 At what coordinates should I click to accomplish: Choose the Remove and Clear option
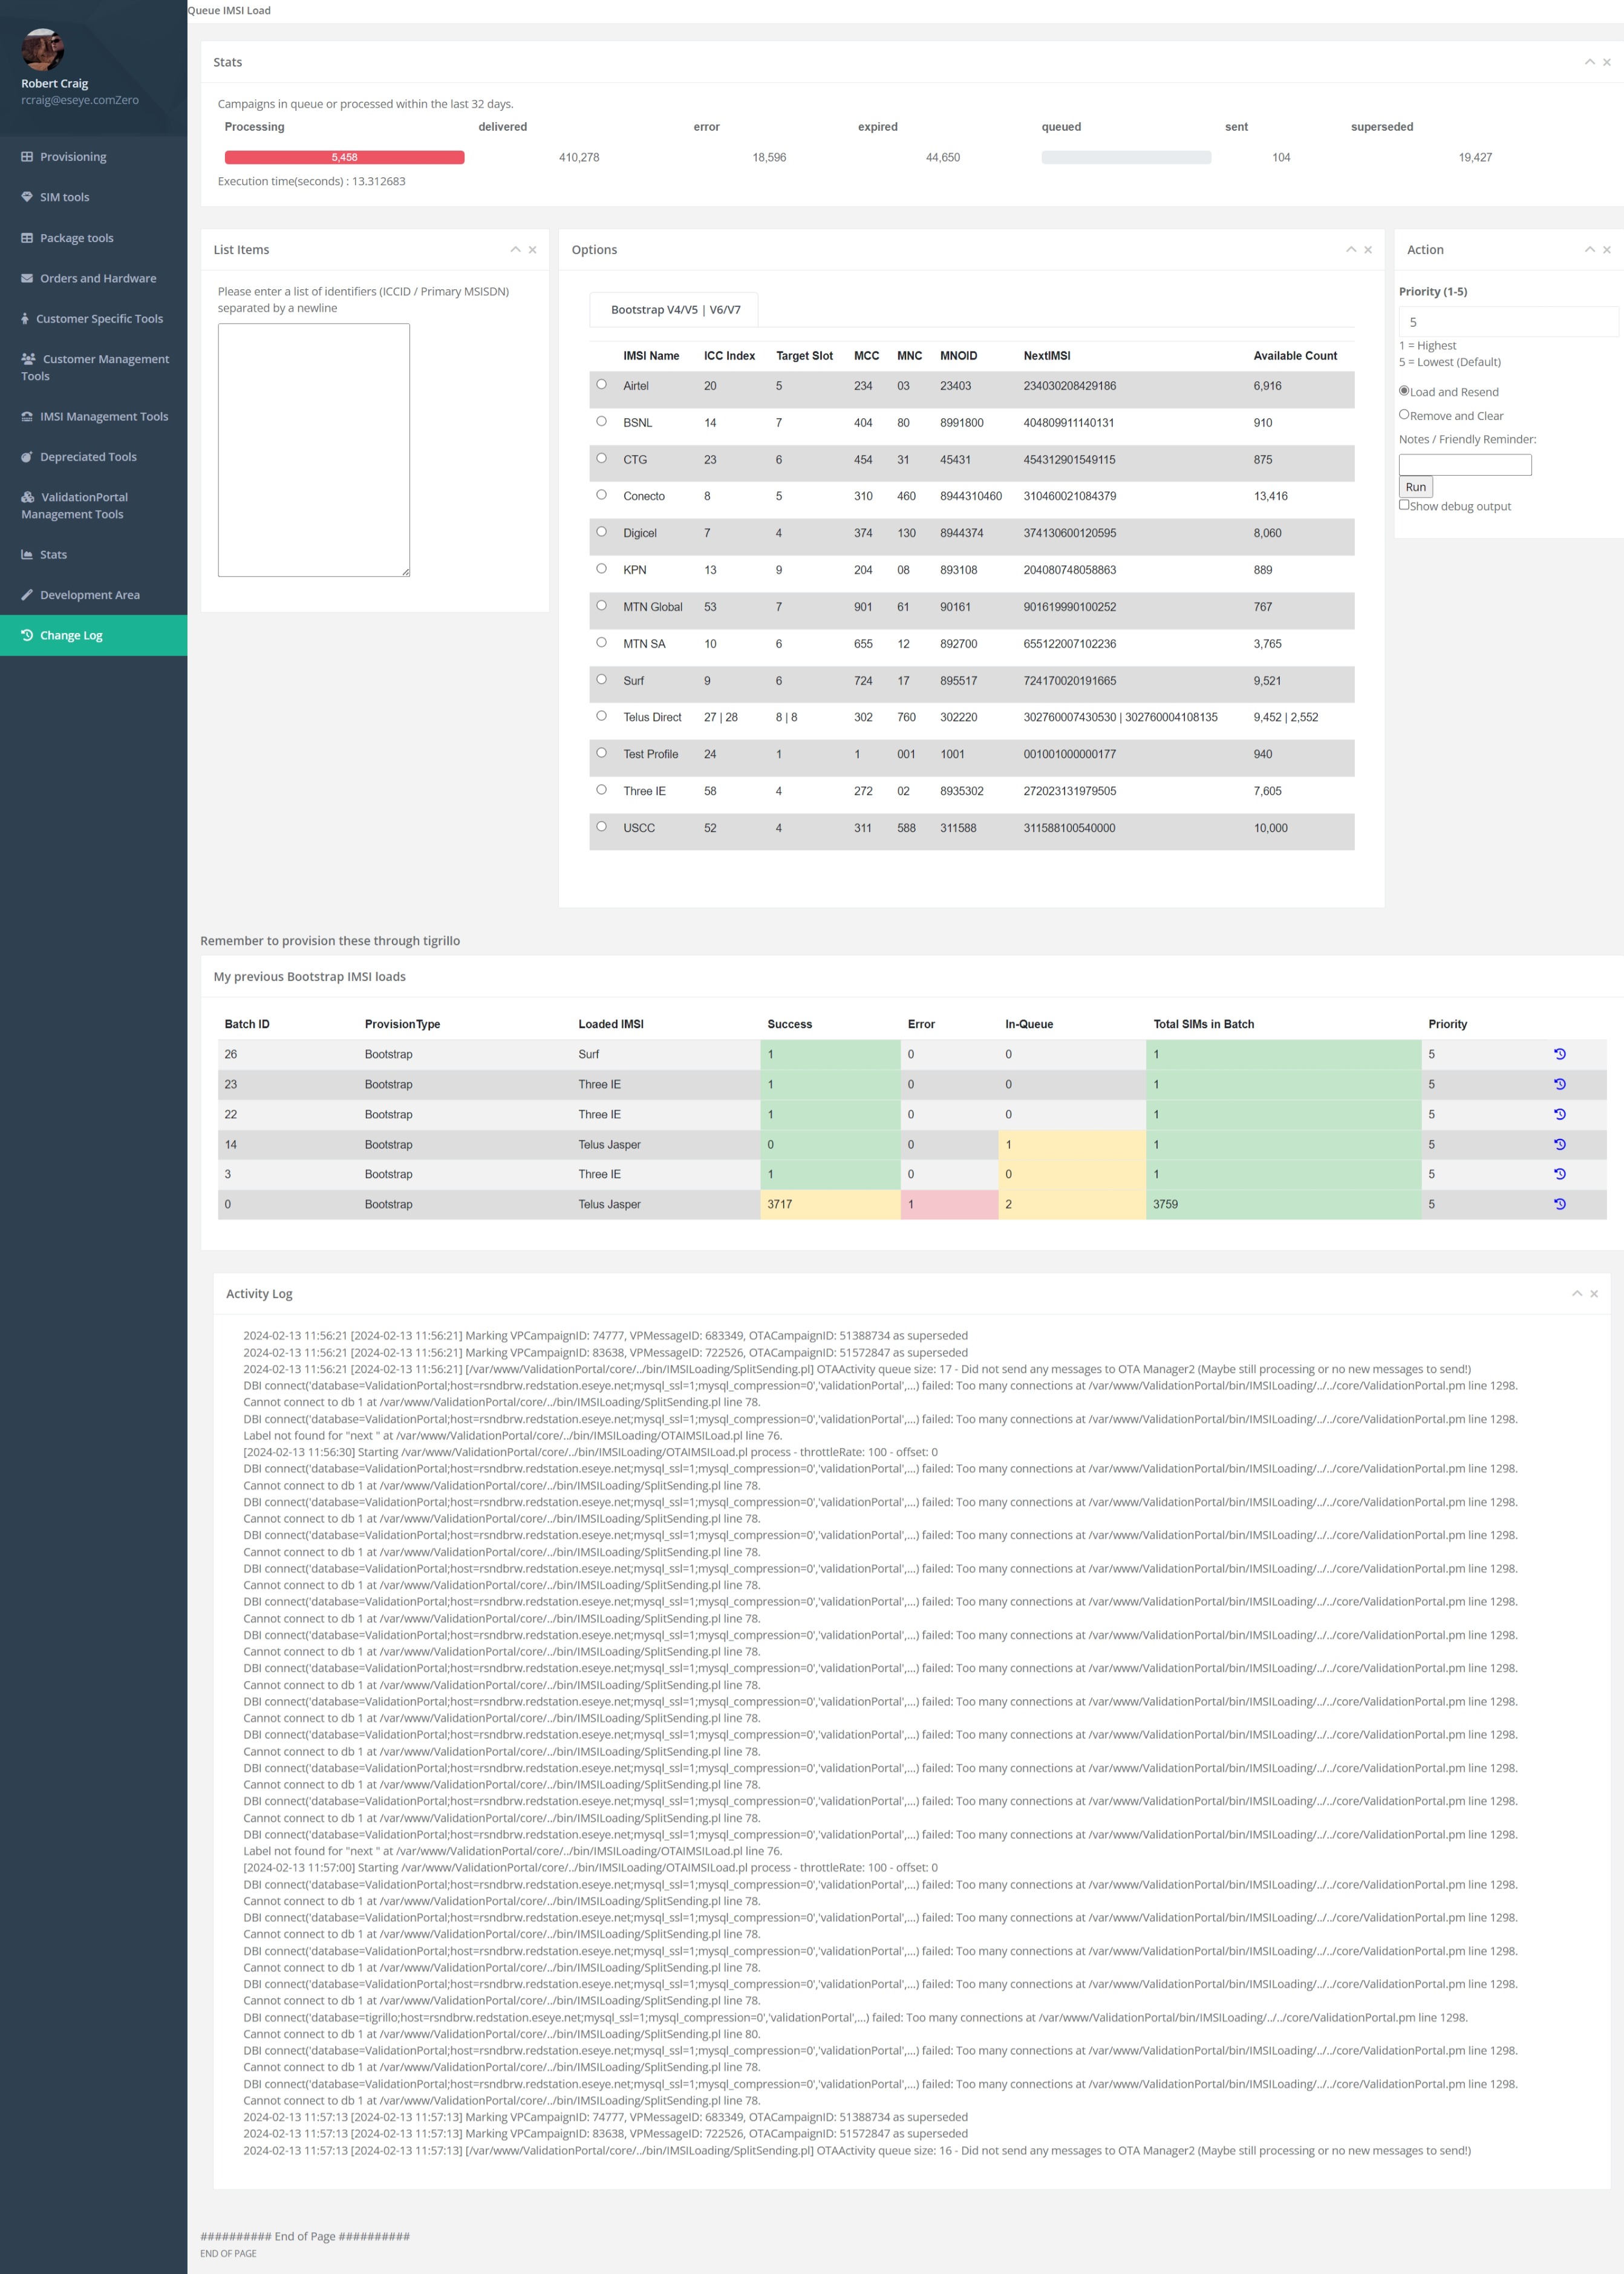click(1404, 414)
